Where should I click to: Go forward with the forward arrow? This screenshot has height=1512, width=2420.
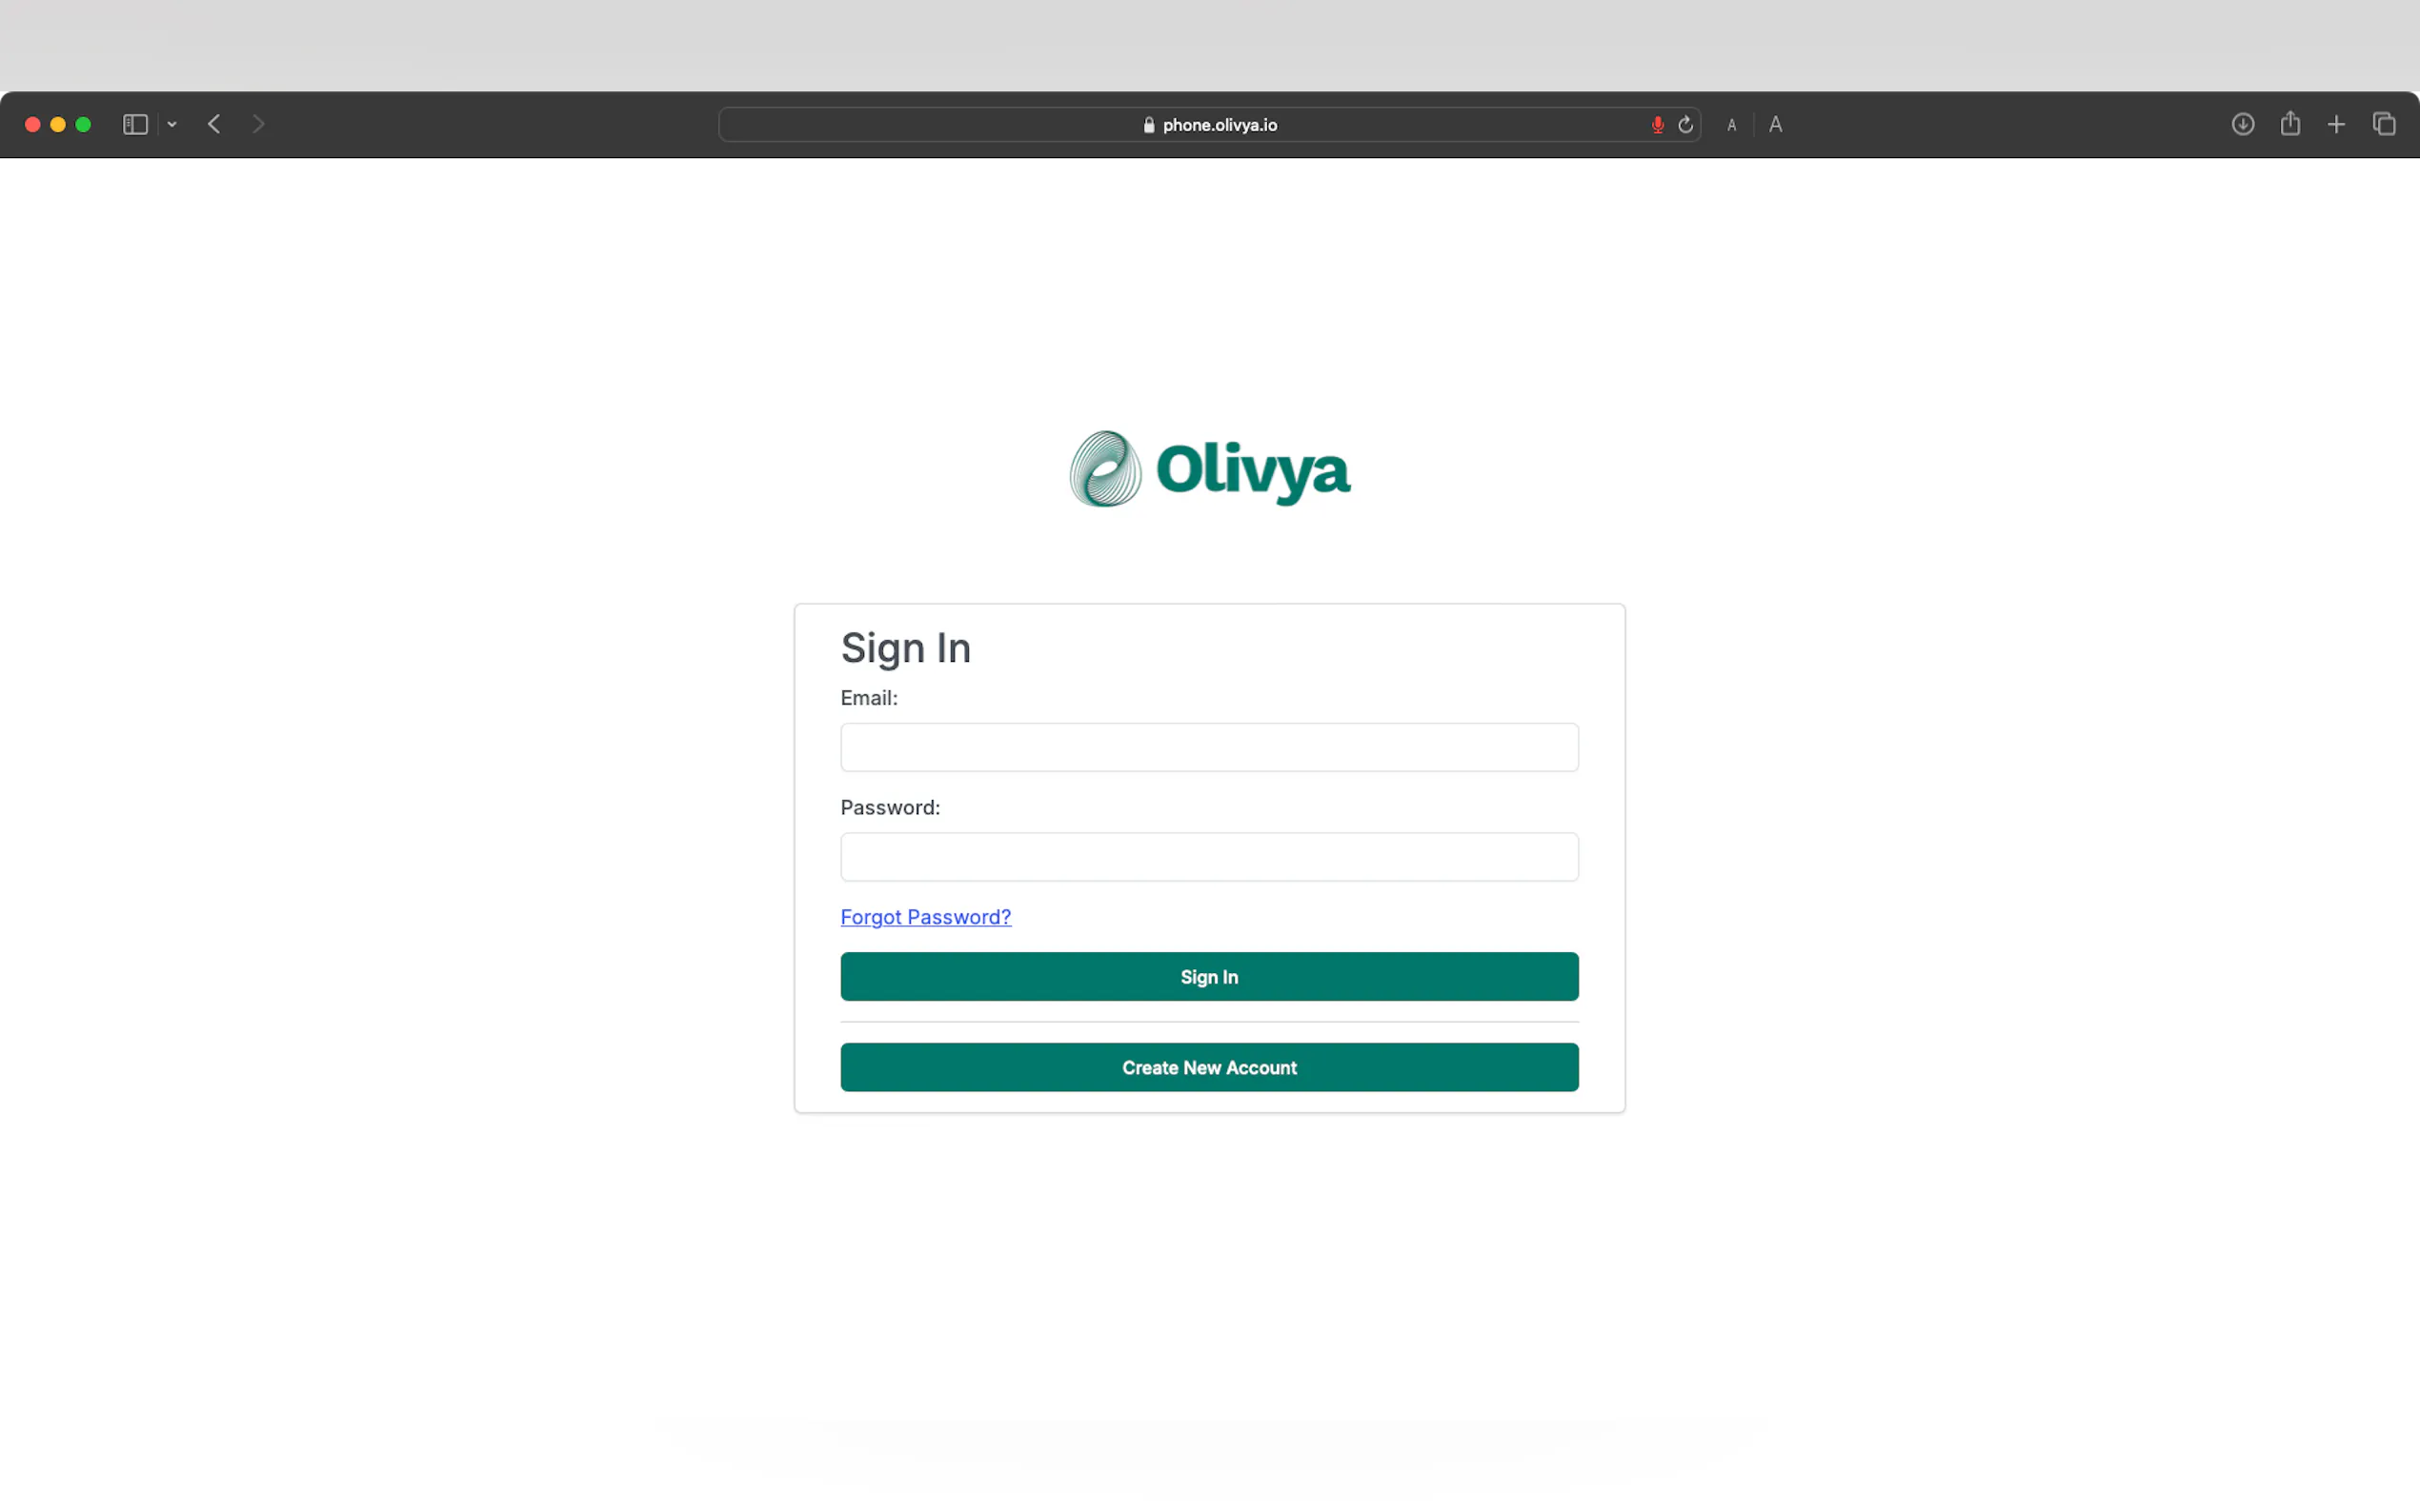(x=258, y=124)
